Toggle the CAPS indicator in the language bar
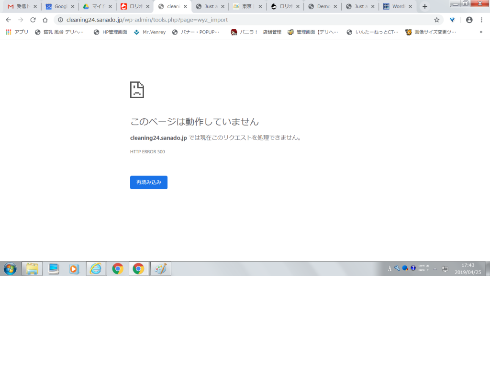490x368 pixels. [x=421, y=266]
